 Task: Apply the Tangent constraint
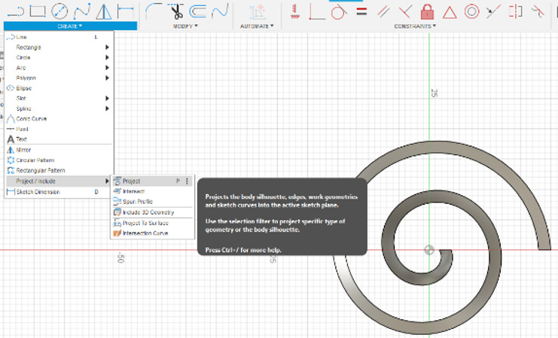pos(338,12)
